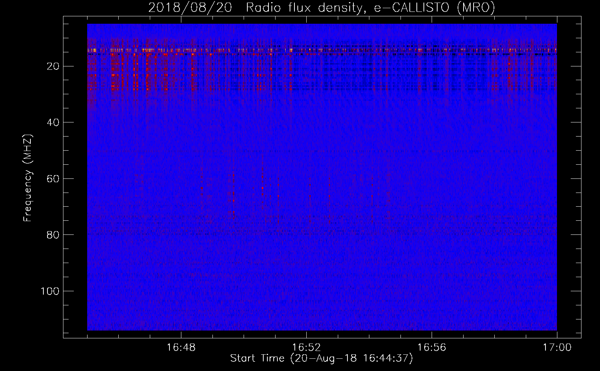The height and width of the screenshot is (371, 600).
Task: Click the 100 frequency tick label
Action: (x=50, y=291)
